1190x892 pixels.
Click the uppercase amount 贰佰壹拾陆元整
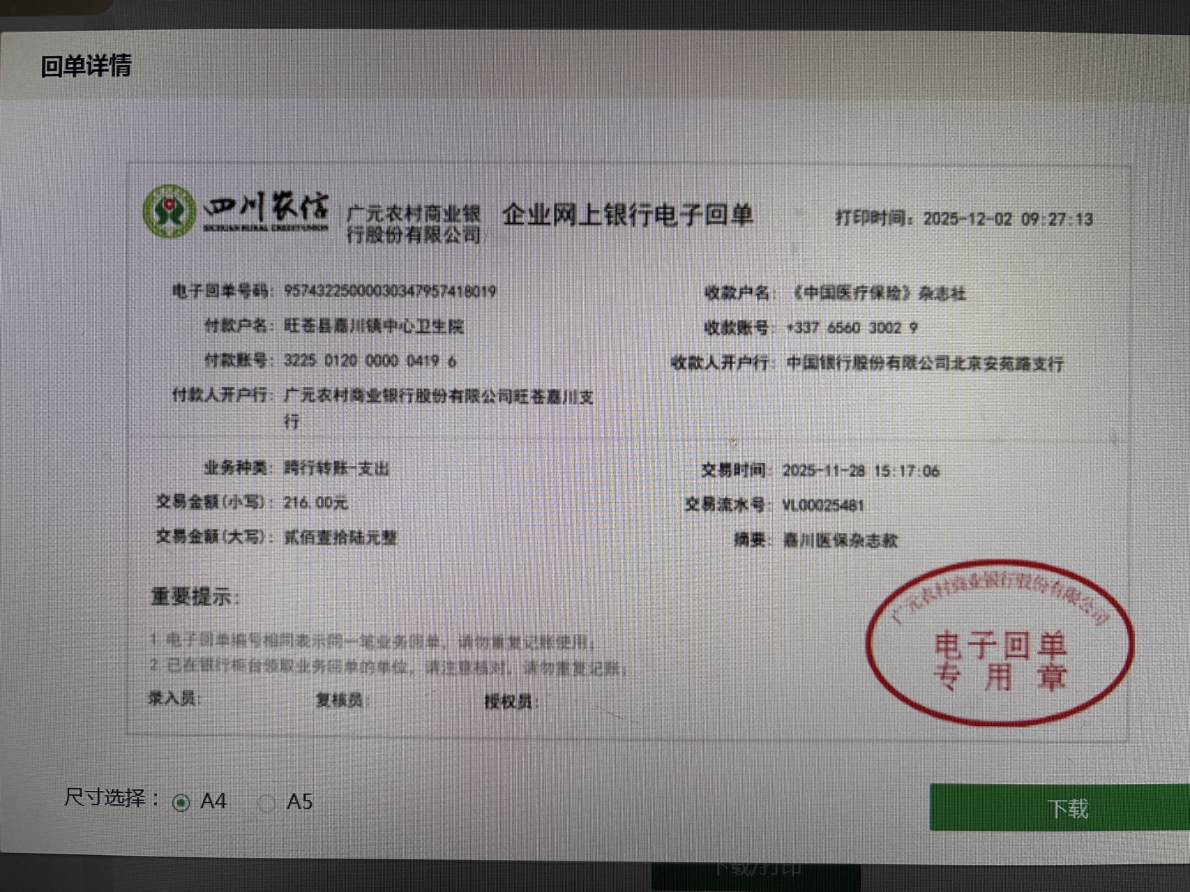pyautogui.click(x=340, y=537)
